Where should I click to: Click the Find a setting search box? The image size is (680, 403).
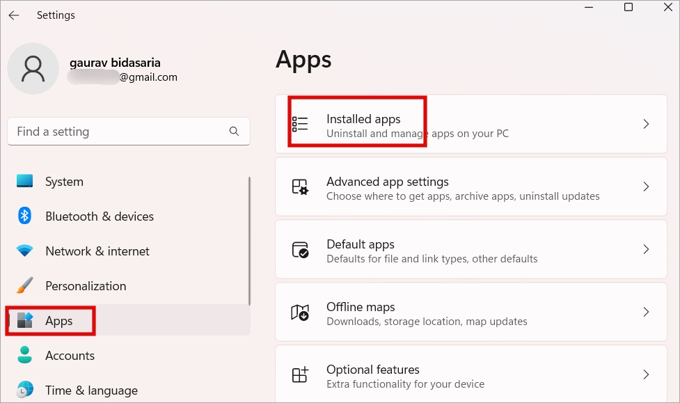(118, 132)
